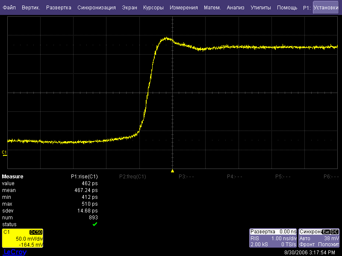Open the Вертик. menu

click(31, 8)
